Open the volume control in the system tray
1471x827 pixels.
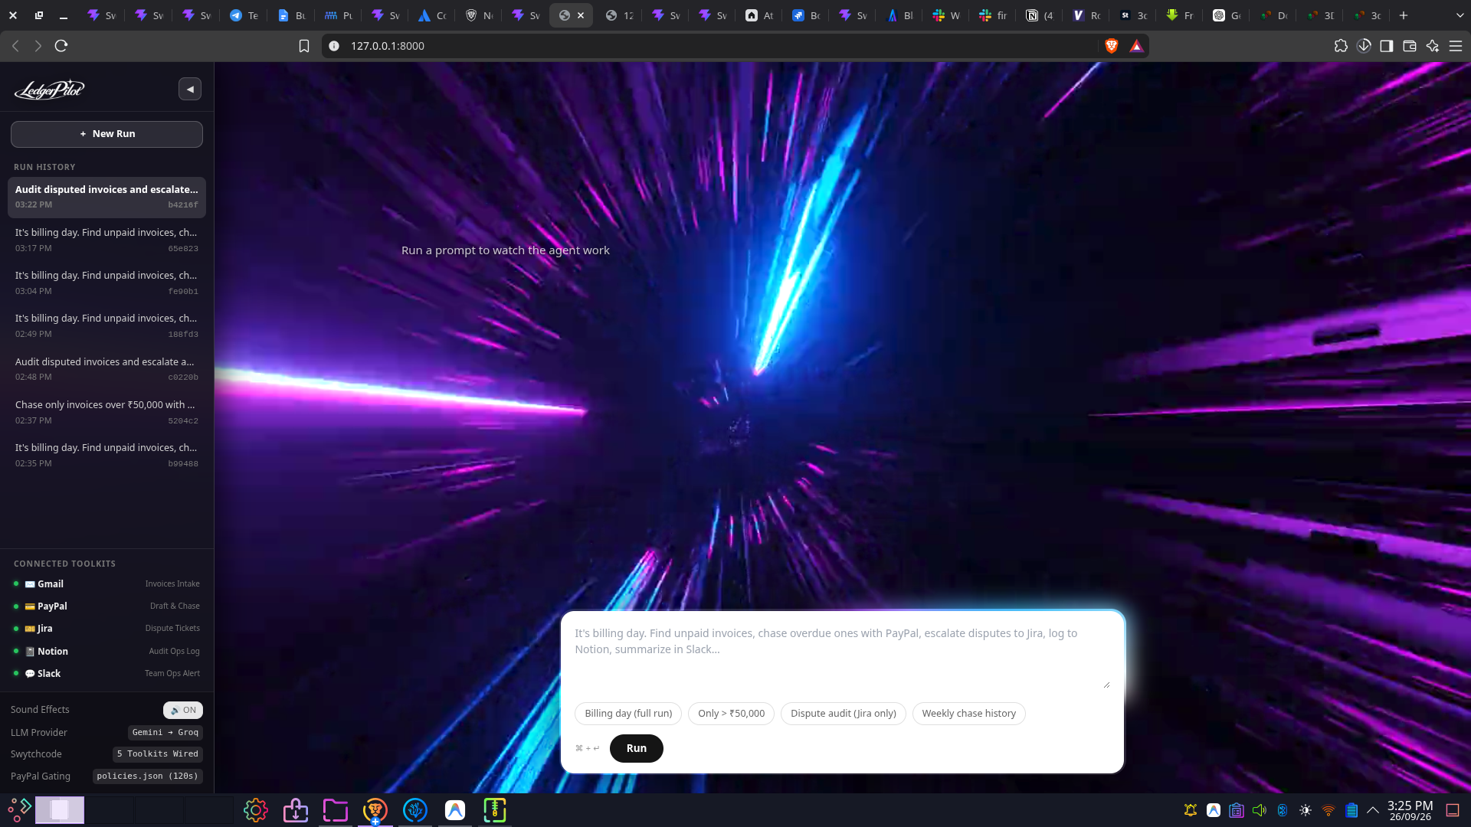coord(1260,810)
